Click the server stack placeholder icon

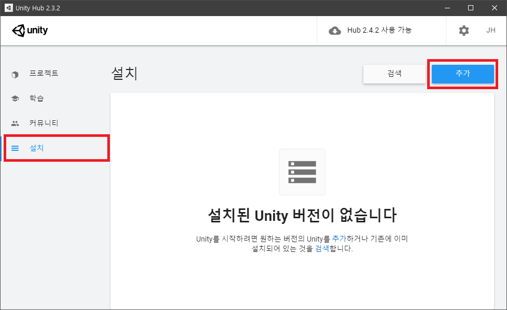pos(302,172)
